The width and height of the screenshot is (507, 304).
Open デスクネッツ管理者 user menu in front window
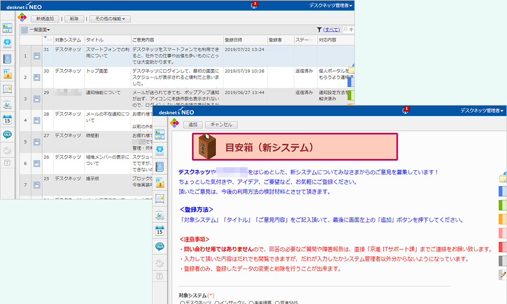tap(482, 110)
